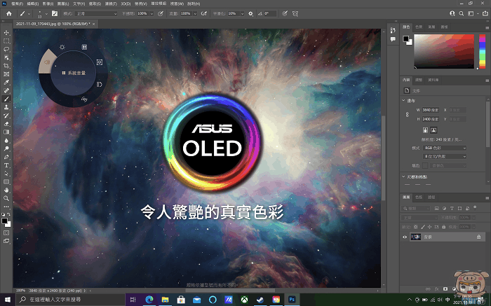This screenshot has height=306, width=491.
Task: Toggle the lock icon on 背景 layer
Action: [478, 237]
